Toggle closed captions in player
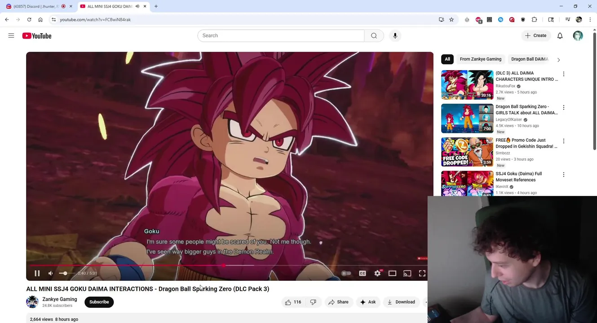 (363, 273)
